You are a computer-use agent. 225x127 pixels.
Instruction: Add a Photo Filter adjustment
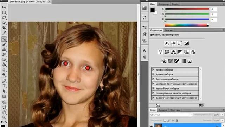point(186,52)
